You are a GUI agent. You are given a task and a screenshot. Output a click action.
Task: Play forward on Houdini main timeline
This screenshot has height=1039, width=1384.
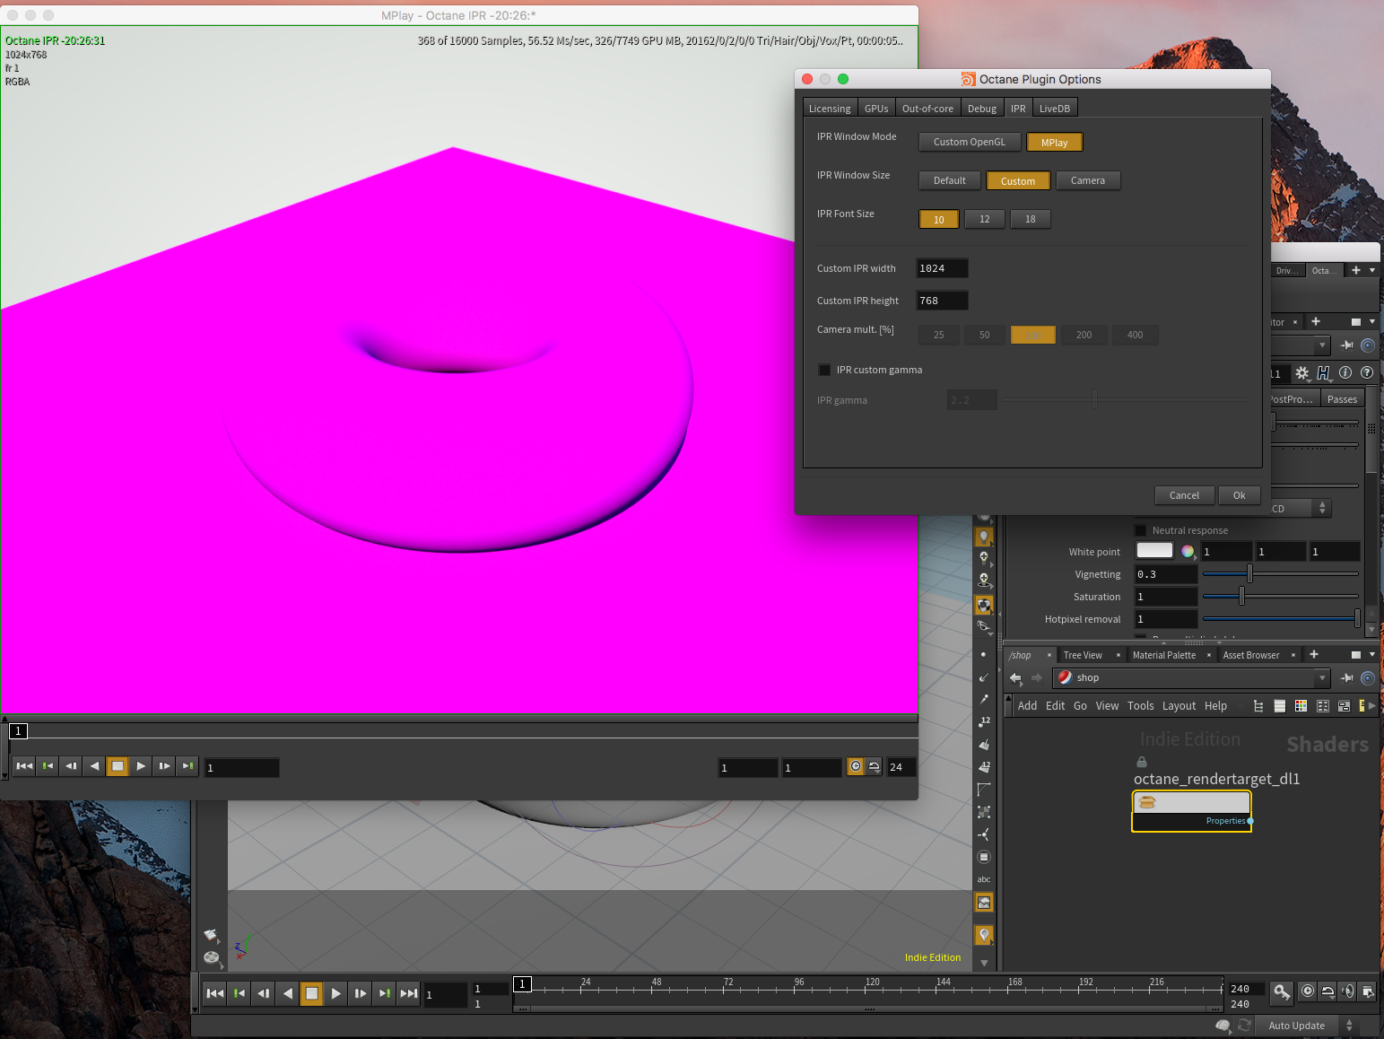click(x=335, y=993)
